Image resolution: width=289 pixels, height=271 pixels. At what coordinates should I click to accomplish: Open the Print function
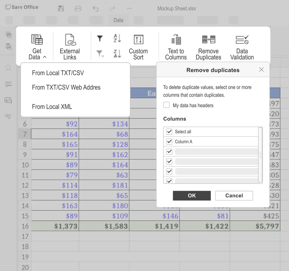pyautogui.click(x=78, y=9)
